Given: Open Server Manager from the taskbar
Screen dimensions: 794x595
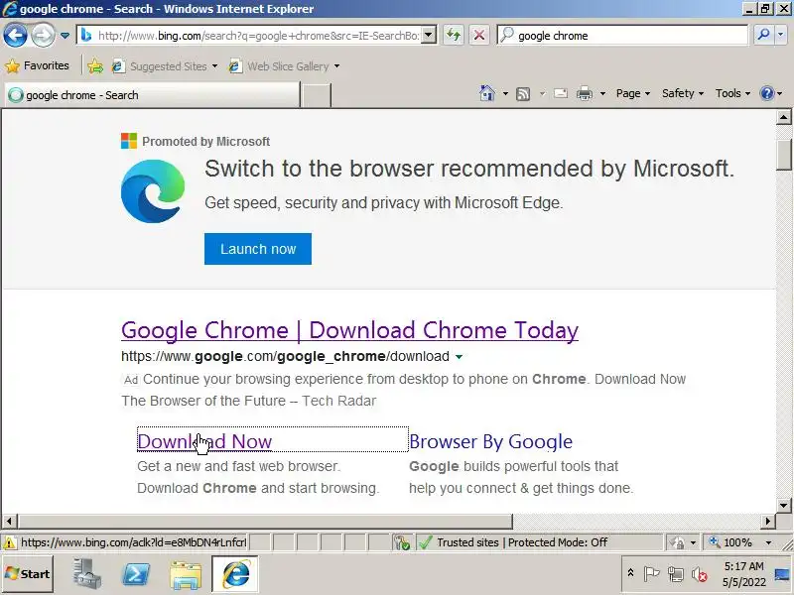Looking at the screenshot, I should [86, 574].
